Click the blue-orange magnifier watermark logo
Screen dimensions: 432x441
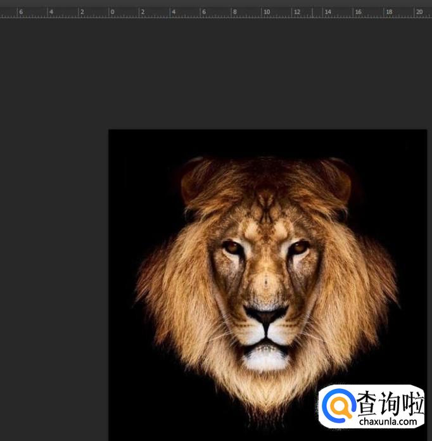[x=338, y=406]
